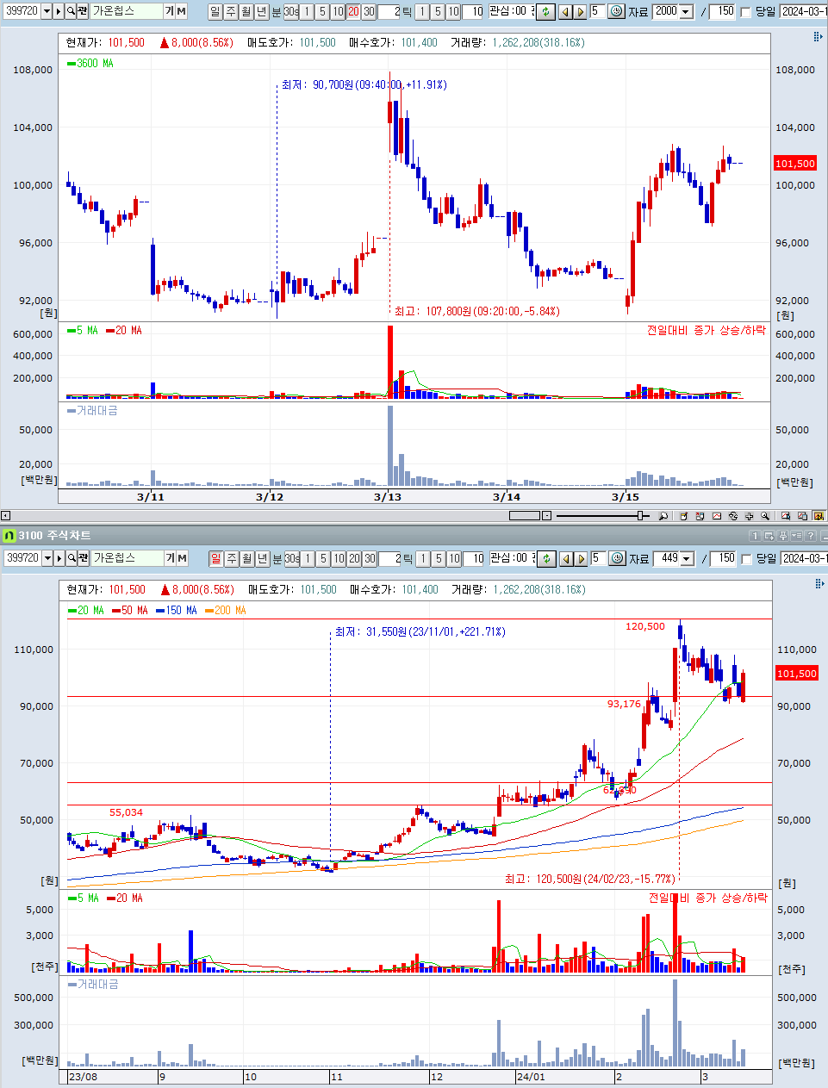The height and width of the screenshot is (1088, 828).
Task: Toggle the 10-minute interval in 3100 주식차트 window
Action: (x=339, y=558)
